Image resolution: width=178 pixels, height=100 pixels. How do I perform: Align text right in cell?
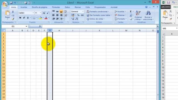pyautogui.click(x=61, y=15)
